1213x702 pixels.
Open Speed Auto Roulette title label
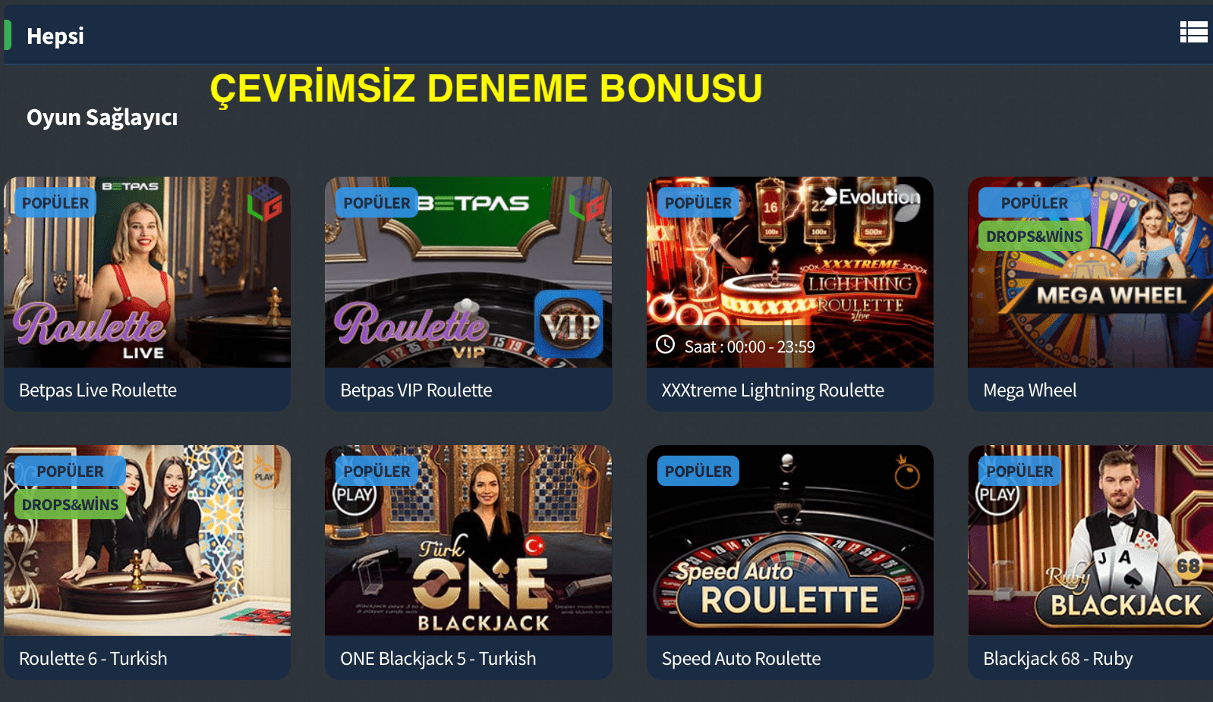742,659
